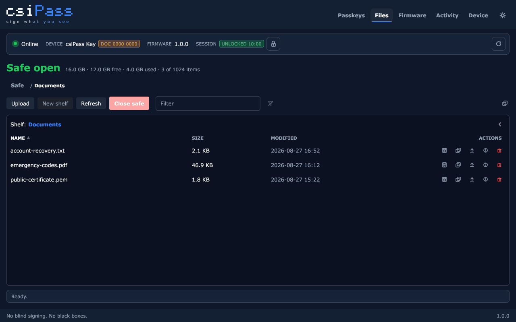This screenshot has height=322, width=516.
Task: Focus the Filter input field
Action: pyautogui.click(x=208, y=103)
